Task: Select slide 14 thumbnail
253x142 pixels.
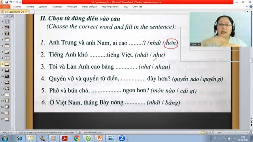Action: pyautogui.click(x=7, y=101)
